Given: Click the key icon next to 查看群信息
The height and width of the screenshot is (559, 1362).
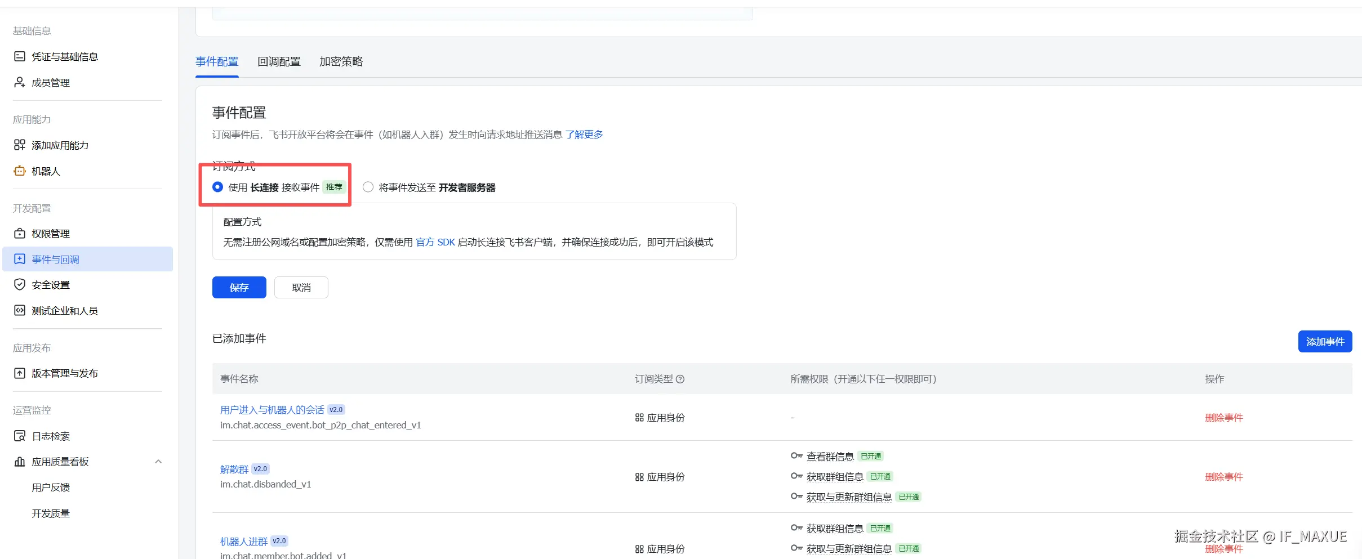Looking at the screenshot, I should coord(796,456).
